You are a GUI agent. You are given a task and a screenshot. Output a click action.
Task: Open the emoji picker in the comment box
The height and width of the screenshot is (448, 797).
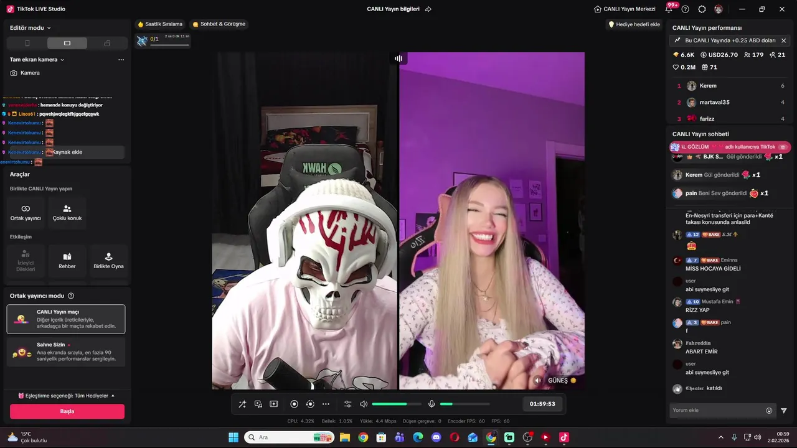click(x=769, y=411)
